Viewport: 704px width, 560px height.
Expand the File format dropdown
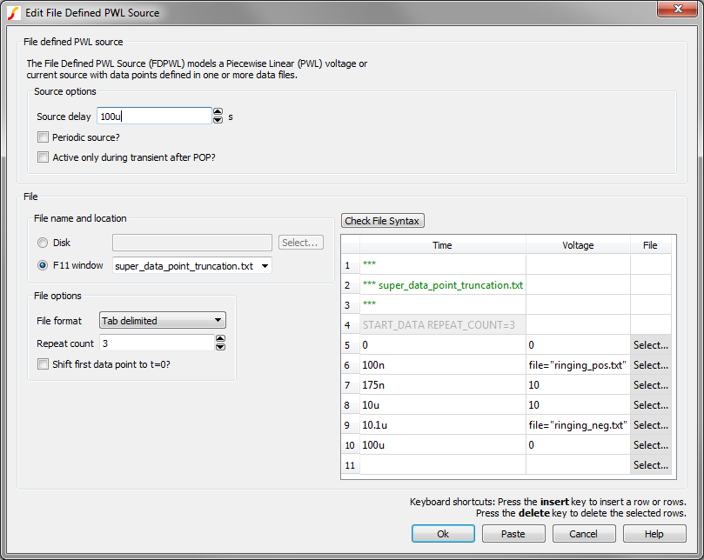218,321
